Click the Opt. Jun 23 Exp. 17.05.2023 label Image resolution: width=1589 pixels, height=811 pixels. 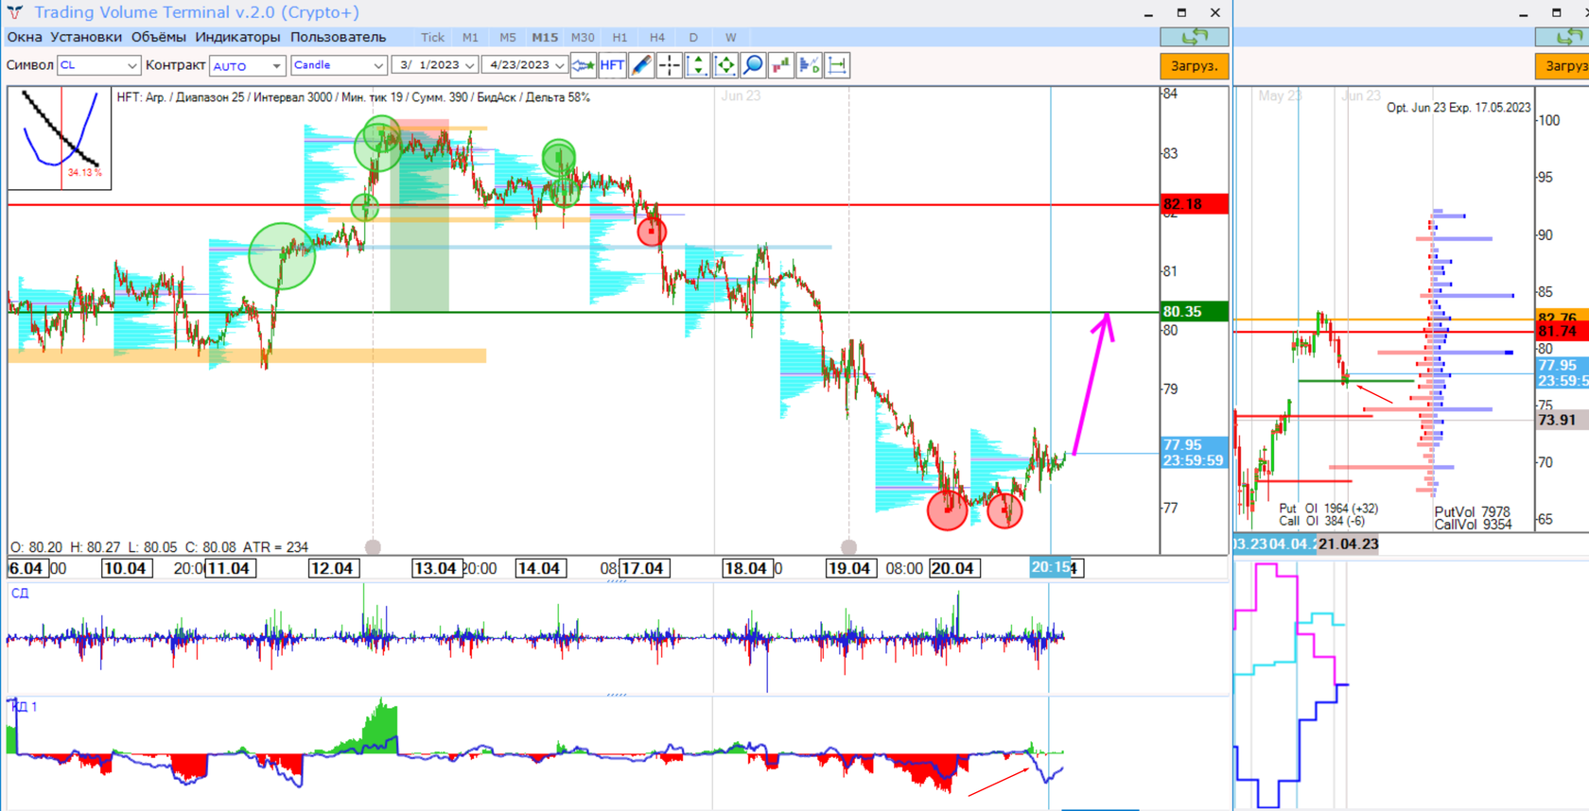pos(1458,108)
